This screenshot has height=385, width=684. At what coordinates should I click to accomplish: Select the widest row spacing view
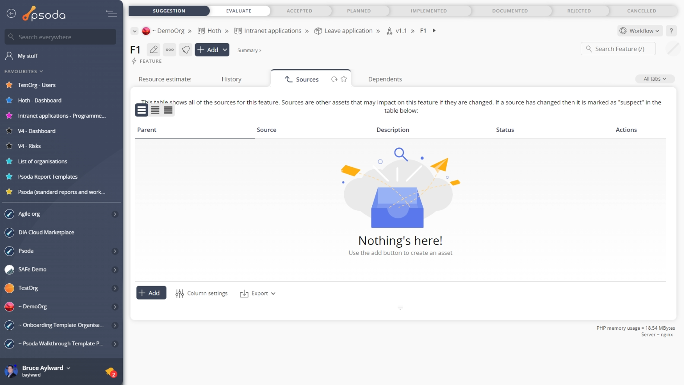142,110
